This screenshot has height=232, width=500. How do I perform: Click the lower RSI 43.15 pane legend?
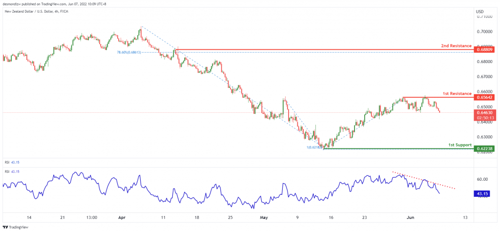[x=11, y=172]
